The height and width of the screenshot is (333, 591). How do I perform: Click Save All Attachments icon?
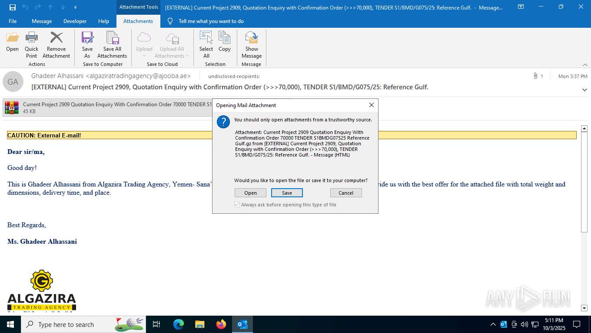click(112, 45)
